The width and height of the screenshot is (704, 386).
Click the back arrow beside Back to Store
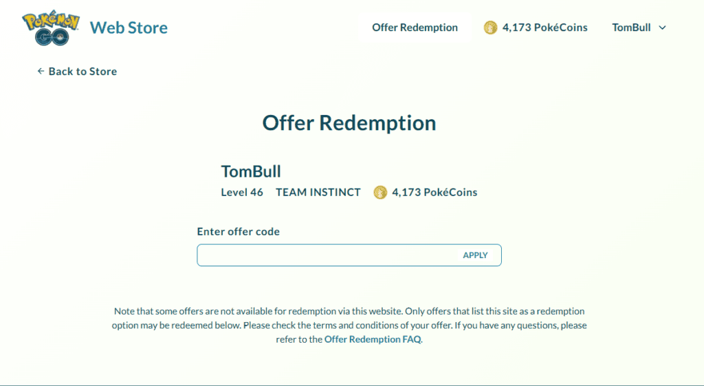(x=41, y=72)
